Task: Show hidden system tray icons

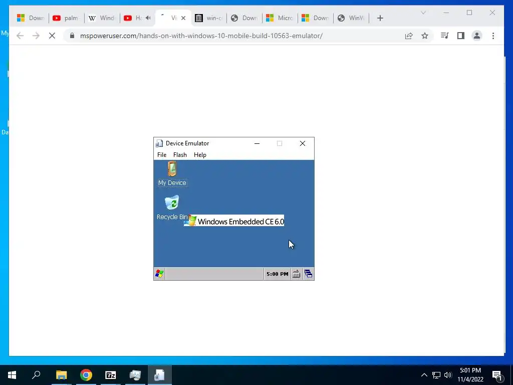Action: pyautogui.click(x=424, y=375)
